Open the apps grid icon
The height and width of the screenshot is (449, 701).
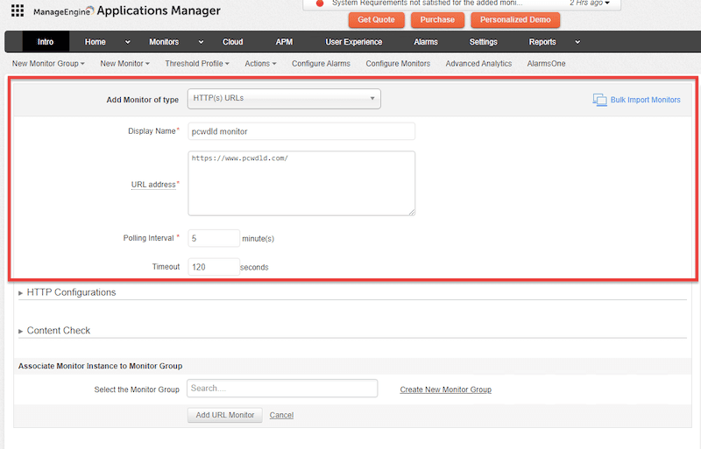click(x=18, y=11)
